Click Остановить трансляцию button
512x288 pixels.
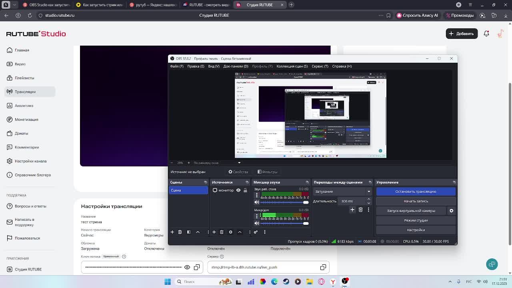(416, 192)
